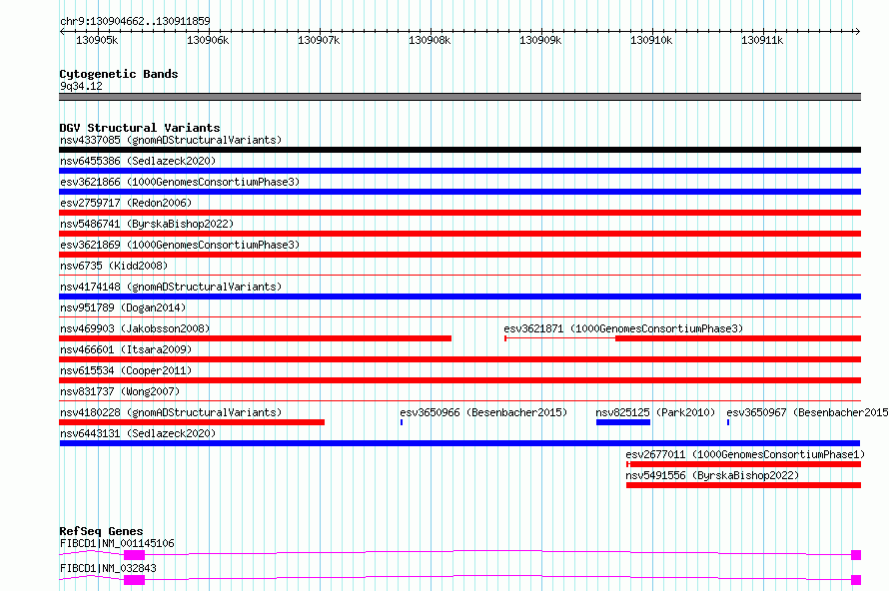Click nsv4180228 gnomAD red bar

tap(192, 422)
